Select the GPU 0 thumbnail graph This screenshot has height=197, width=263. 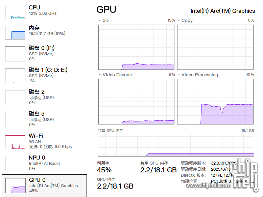point(15,186)
